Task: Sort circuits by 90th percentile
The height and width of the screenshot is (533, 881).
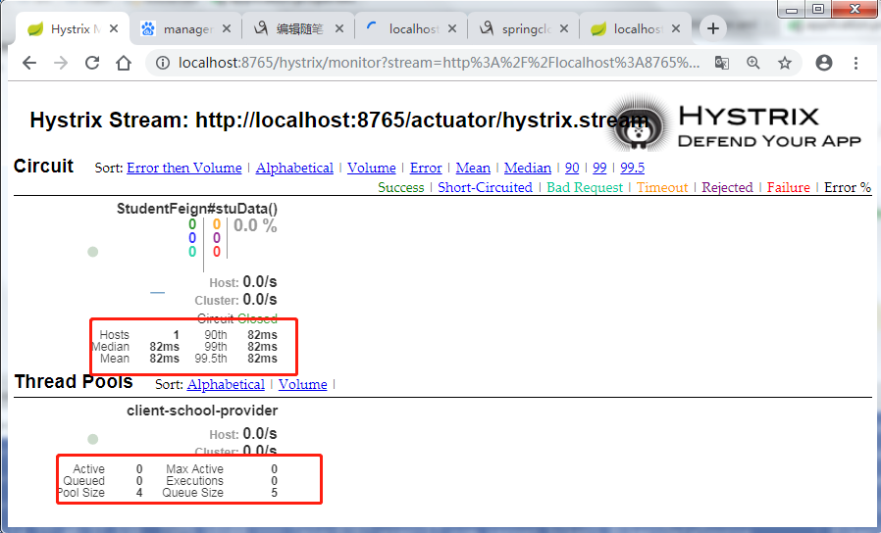Action: click(572, 168)
